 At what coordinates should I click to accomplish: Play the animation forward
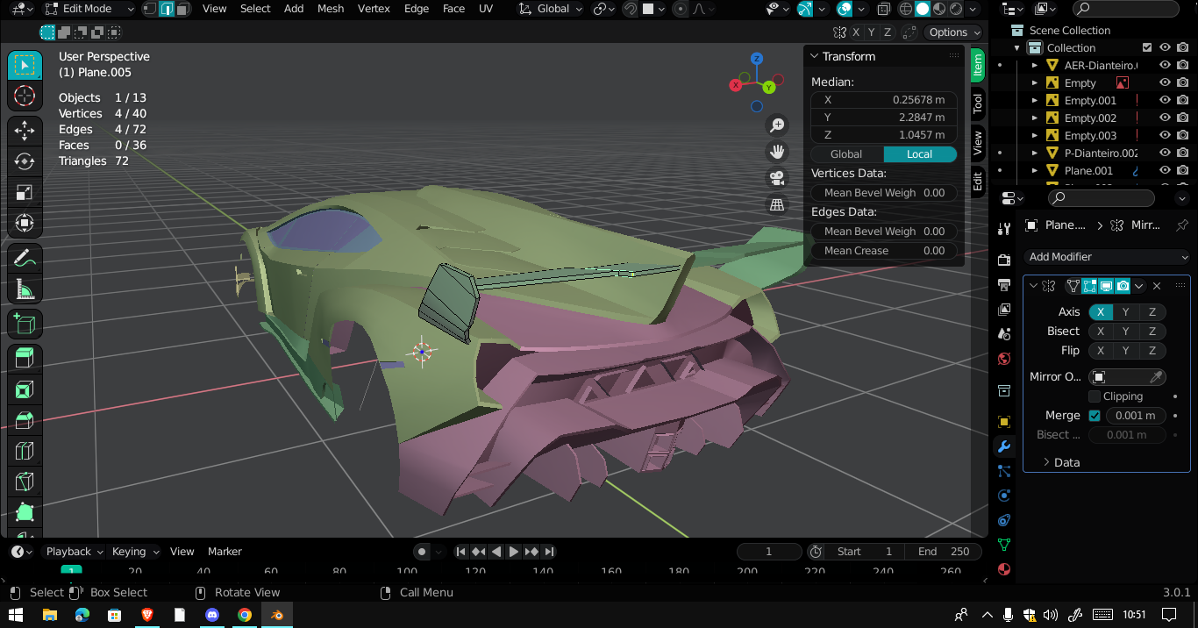pos(514,552)
